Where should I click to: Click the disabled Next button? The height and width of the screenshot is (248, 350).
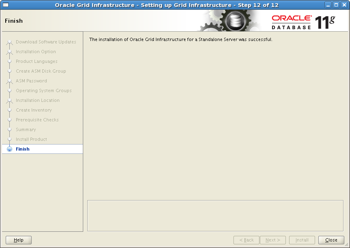(273, 240)
